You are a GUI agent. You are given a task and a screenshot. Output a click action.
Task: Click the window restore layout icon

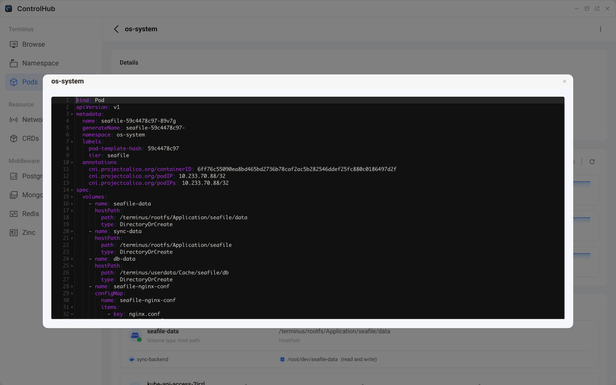(x=587, y=9)
